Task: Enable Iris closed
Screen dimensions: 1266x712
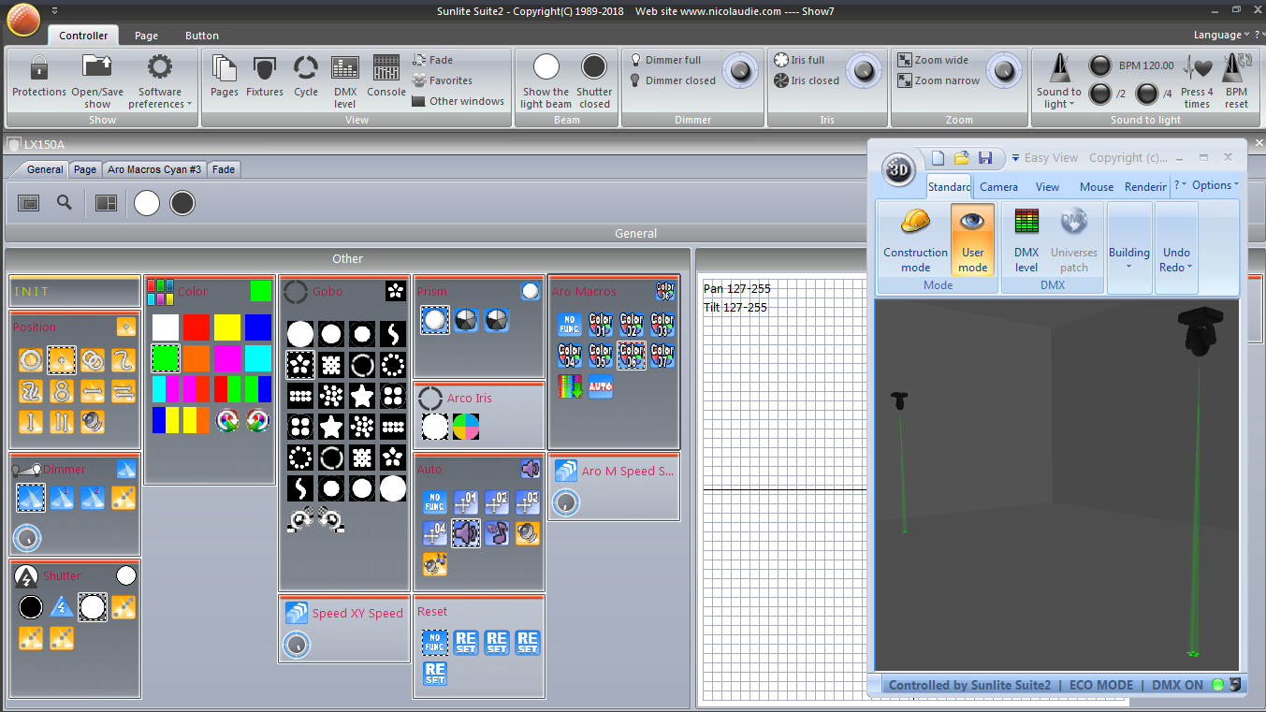Action: click(x=807, y=80)
